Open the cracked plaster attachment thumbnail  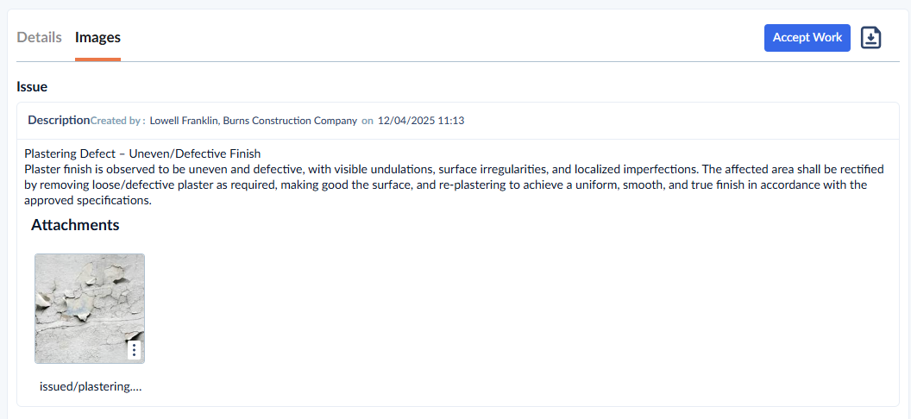coord(90,308)
